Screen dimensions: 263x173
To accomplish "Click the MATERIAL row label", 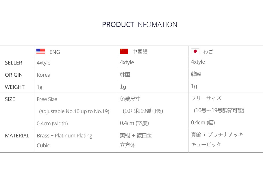I will click(17, 136).
